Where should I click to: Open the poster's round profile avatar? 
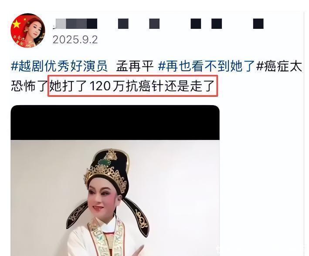[x=28, y=31]
